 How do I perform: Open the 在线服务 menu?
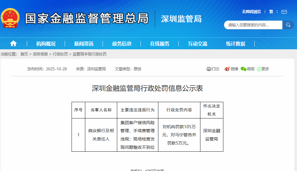160,44
